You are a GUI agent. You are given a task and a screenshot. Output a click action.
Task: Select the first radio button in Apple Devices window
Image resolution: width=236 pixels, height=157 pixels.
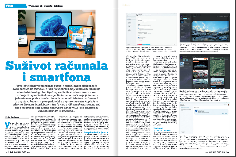[x=138, y=25]
